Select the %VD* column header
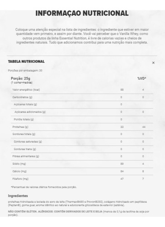Screen dimensions: 165x227 click(x=142, y=79)
